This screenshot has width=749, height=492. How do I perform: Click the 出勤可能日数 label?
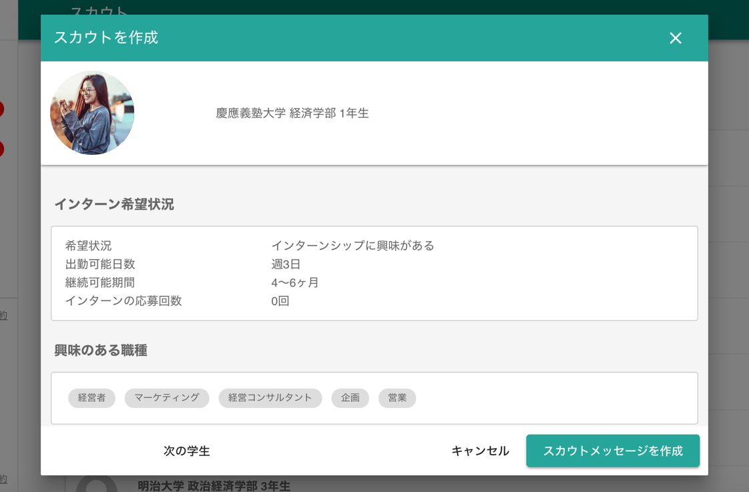(x=100, y=264)
